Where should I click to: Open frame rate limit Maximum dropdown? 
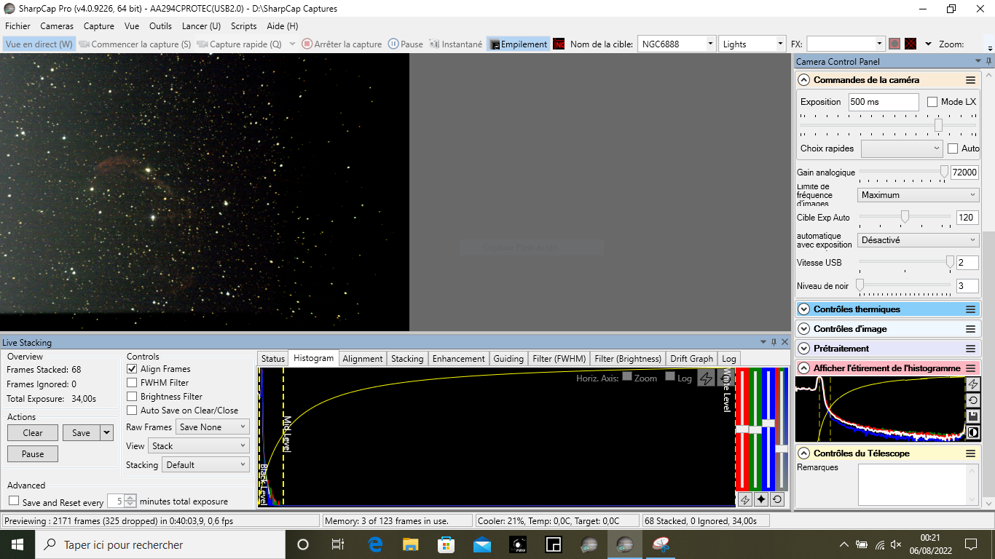[x=918, y=195]
